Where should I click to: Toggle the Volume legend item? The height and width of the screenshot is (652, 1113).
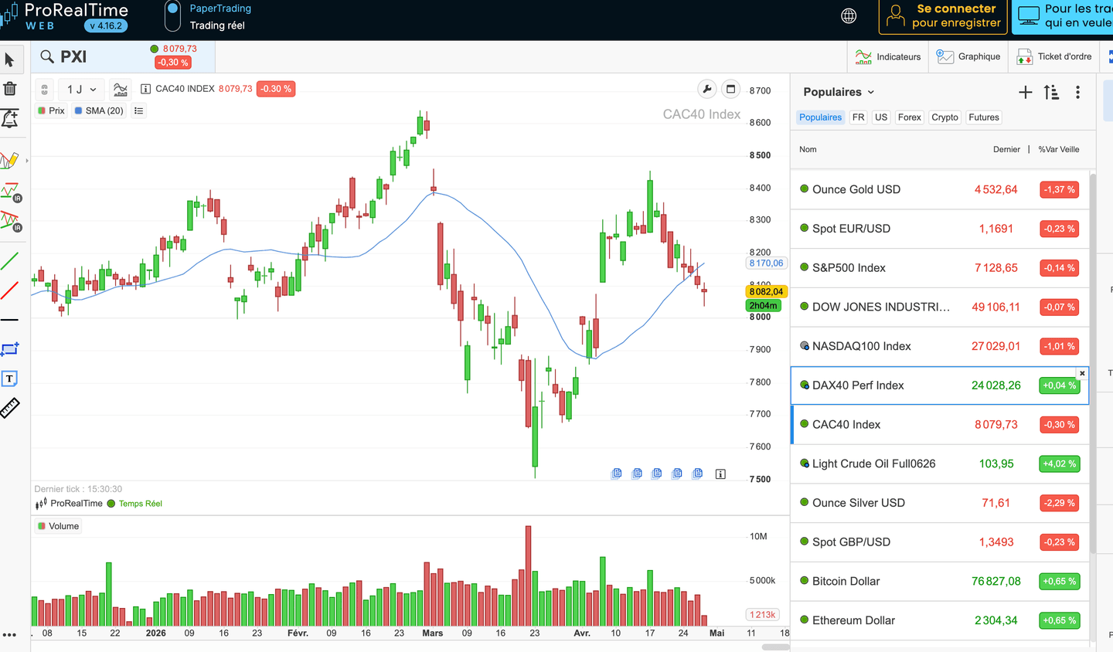coord(58,526)
